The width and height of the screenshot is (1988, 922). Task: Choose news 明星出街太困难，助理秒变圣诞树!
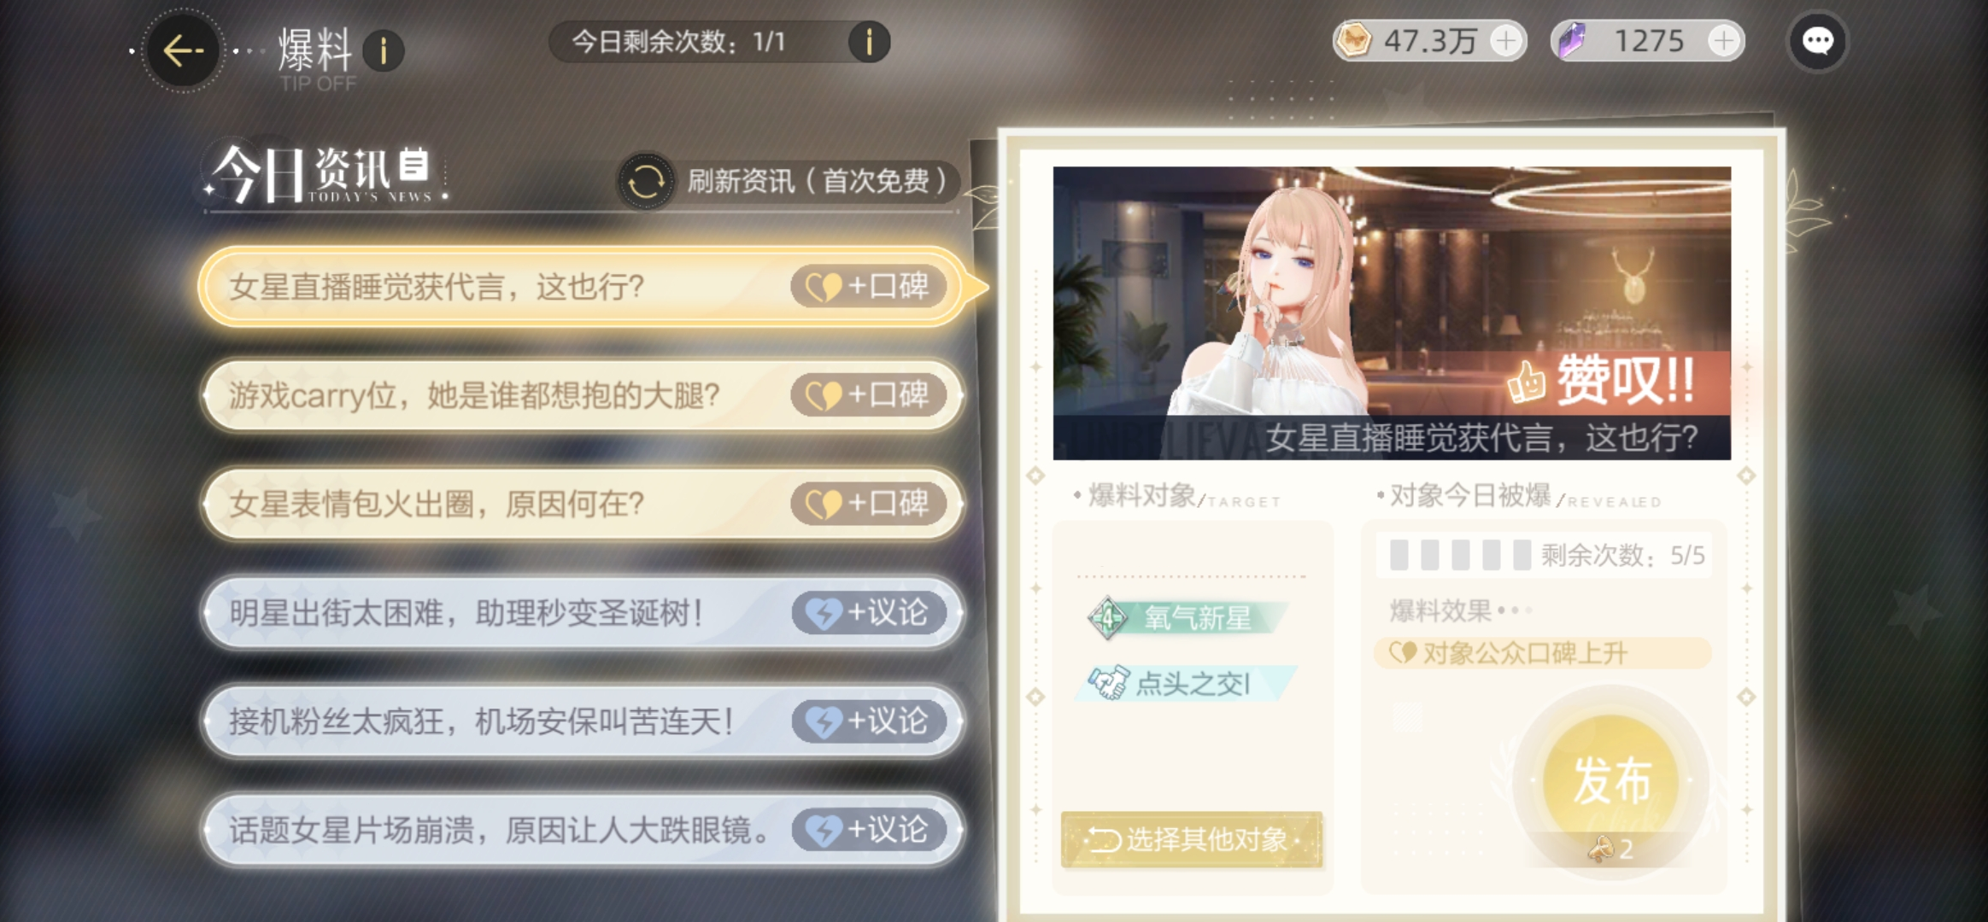(583, 612)
